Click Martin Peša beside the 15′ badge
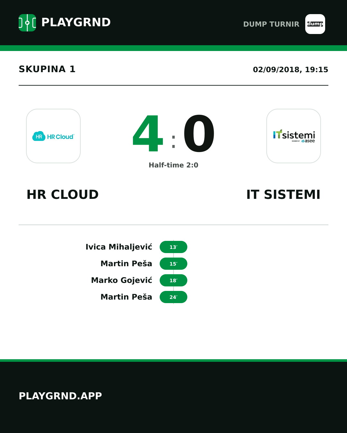 click(126, 264)
